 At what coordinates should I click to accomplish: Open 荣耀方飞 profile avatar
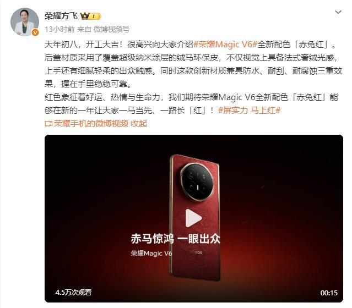click(25, 22)
